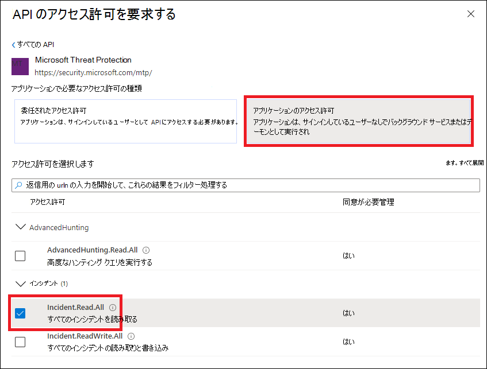Image resolution: width=487 pixels, height=369 pixels.
Task: Collapse the AdvancedHunting section
Action: 21,227
